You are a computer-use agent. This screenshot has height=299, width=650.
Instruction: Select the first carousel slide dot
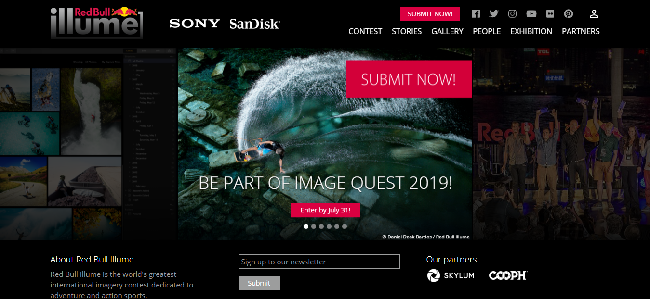pos(306,226)
